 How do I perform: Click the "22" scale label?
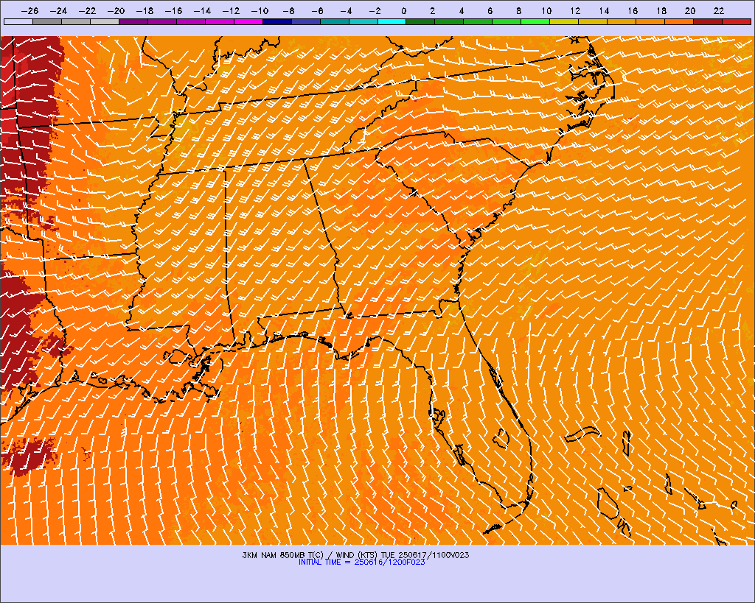(x=719, y=10)
